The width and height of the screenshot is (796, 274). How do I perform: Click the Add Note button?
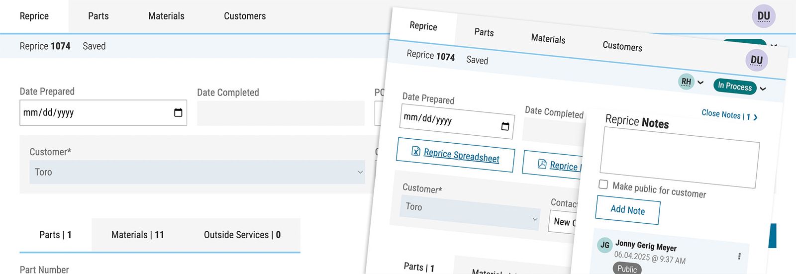pos(627,210)
